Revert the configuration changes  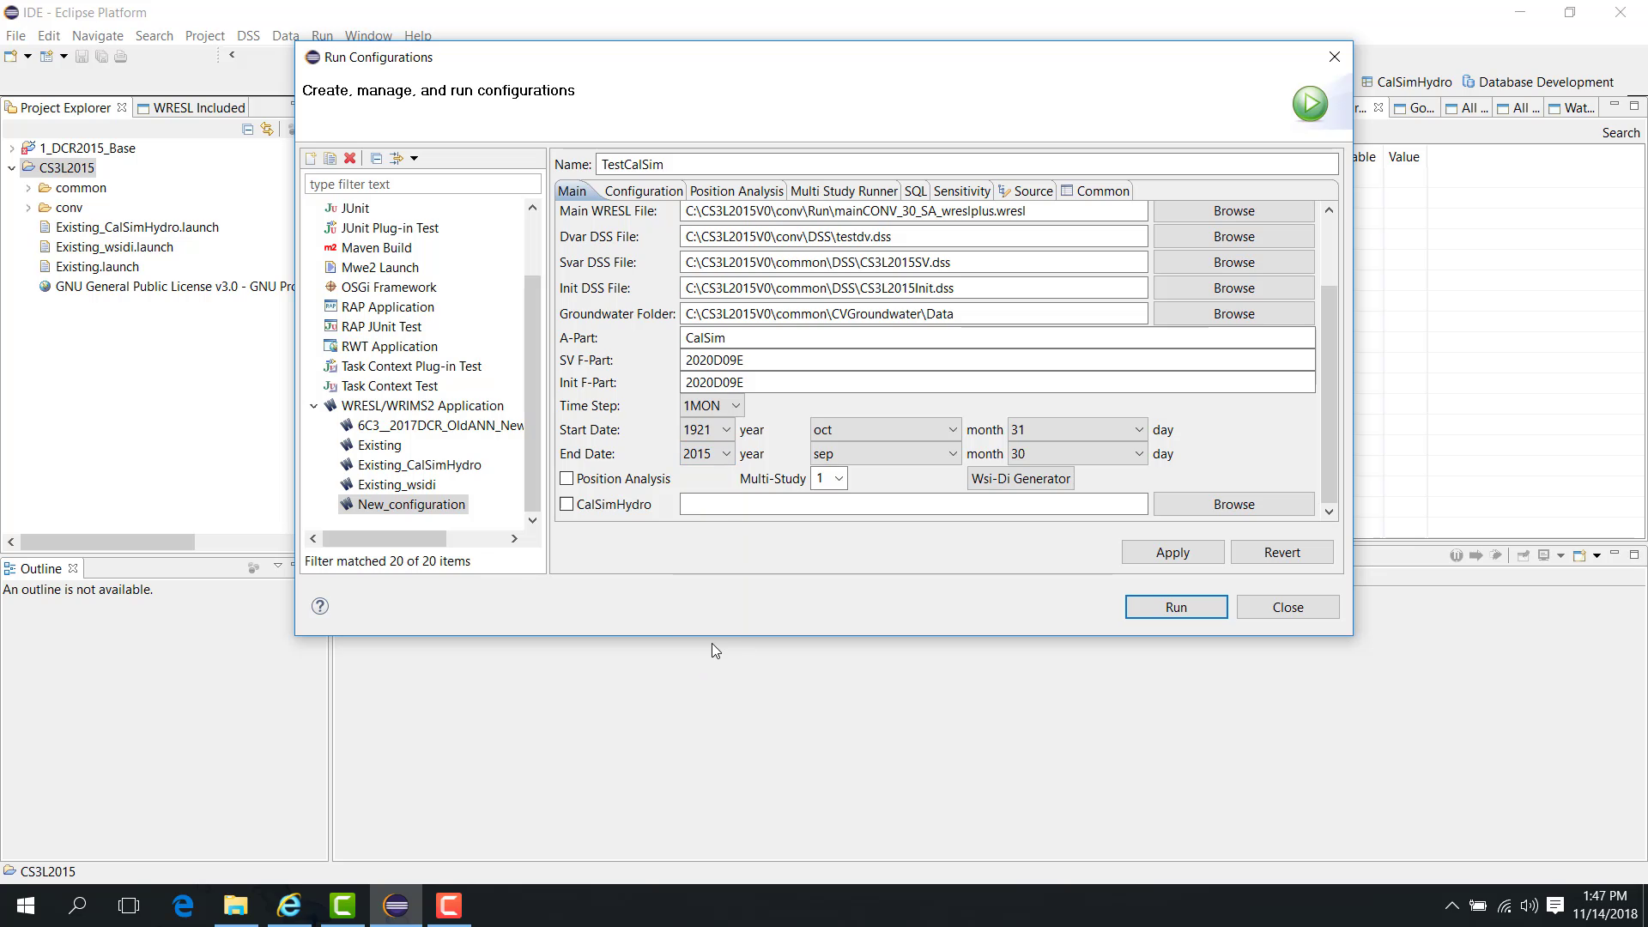coord(1281,553)
